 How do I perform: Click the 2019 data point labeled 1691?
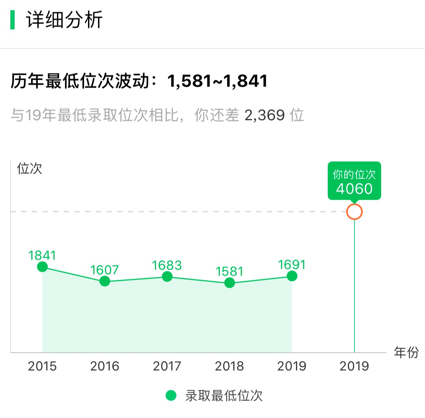(x=292, y=276)
